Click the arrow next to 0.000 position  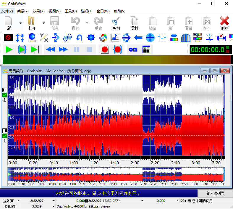178,201
